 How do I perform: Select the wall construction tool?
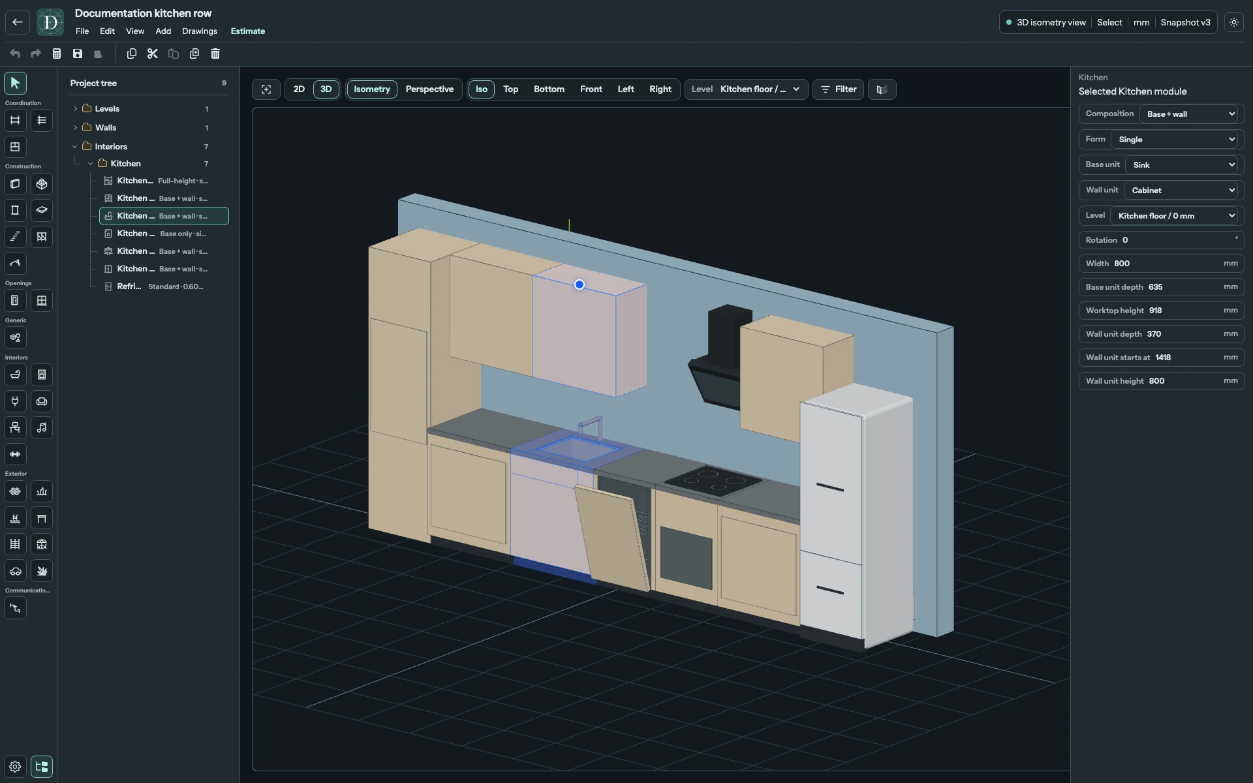coord(15,184)
